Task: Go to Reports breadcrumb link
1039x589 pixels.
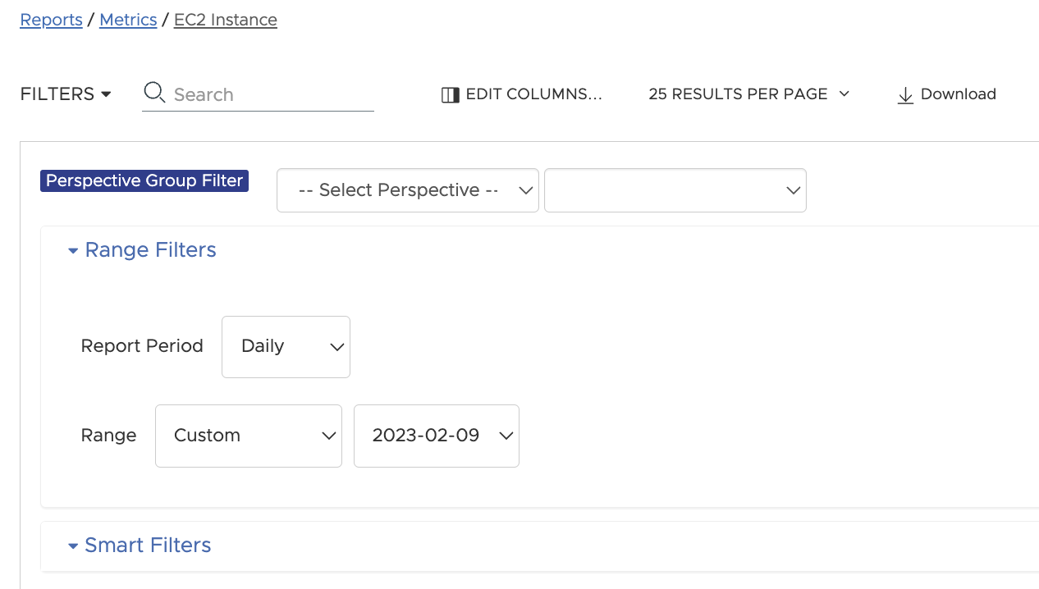Action: pyautogui.click(x=51, y=20)
